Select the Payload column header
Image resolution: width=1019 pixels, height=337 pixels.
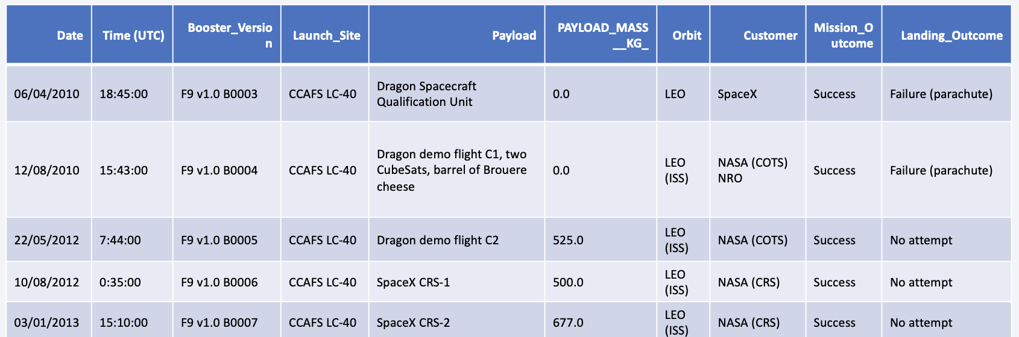pos(514,36)
